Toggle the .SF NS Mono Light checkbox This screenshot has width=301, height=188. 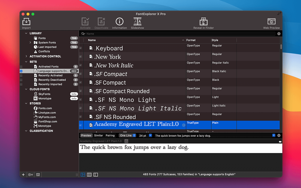point(81,100)
